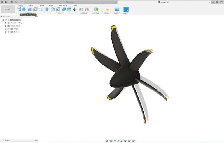This screenshot has height=143, width=224.
Task: Expand the Named Views node
Action: [5, 26]
